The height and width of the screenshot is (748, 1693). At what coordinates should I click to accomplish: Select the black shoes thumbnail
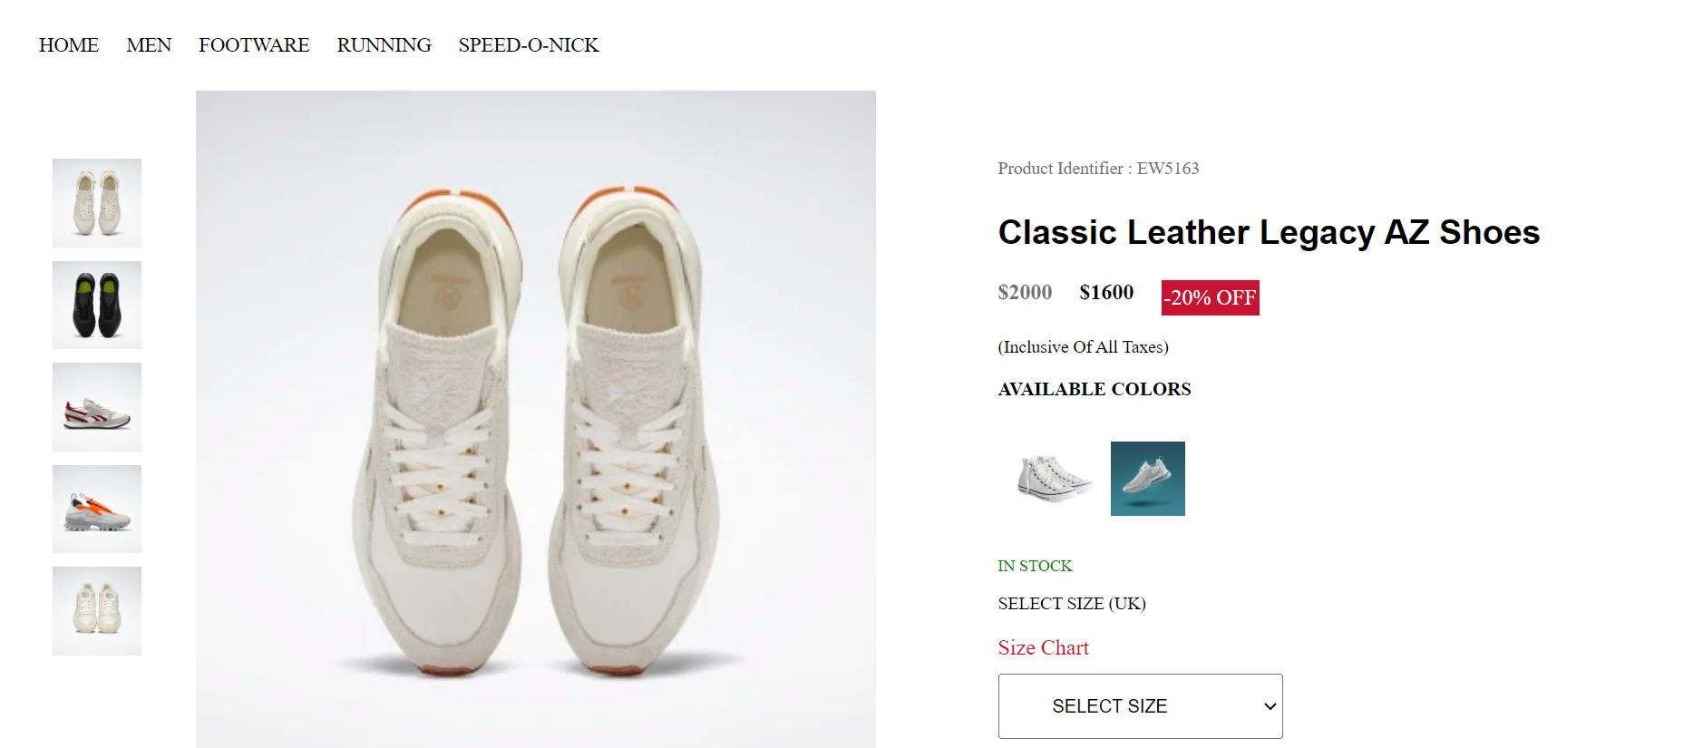coord(96,305)
